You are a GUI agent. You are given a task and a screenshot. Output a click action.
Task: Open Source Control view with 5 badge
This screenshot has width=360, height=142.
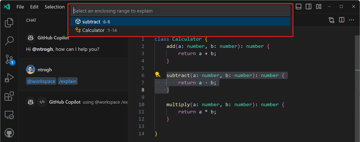[x=9, y=59]
